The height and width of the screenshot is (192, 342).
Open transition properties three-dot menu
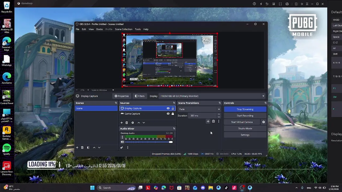click(219, 121)
